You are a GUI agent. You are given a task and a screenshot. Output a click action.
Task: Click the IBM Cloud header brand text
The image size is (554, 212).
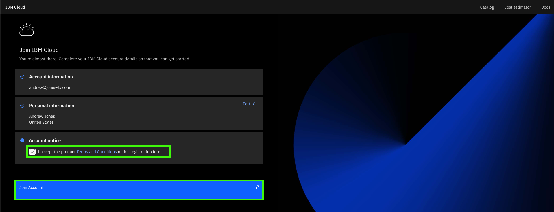(x=15, y=7)
